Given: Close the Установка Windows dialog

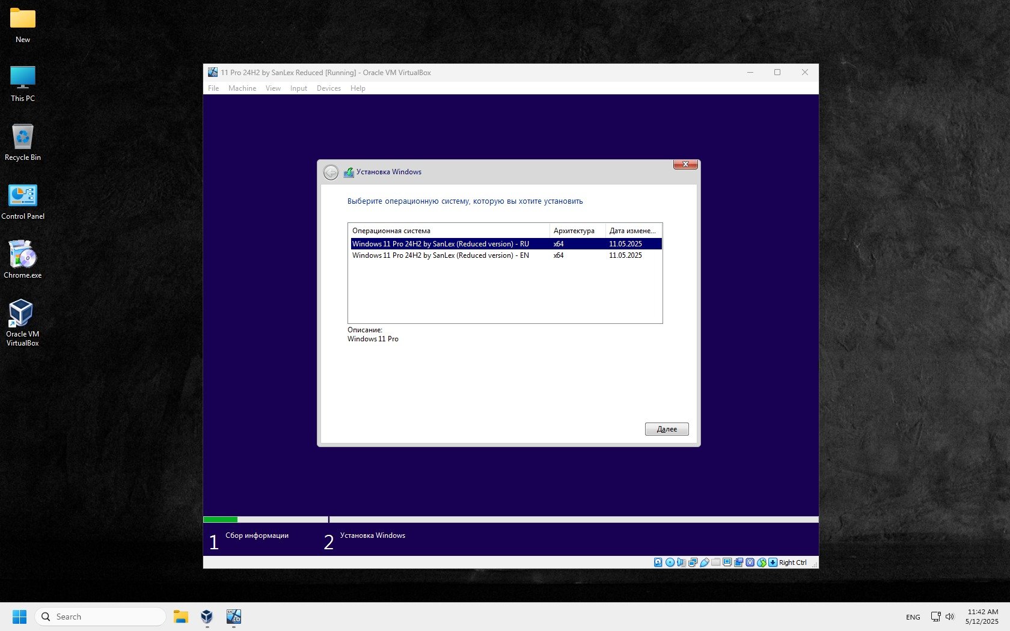Looking at the screenshot, I should 685,164.
